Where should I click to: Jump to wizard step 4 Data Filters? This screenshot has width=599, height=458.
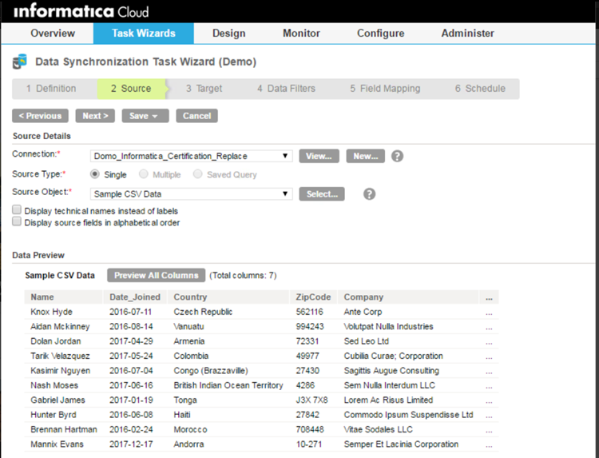coord(286,89)
